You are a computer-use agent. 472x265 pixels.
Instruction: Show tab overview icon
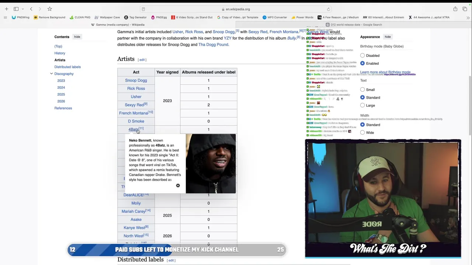[x=465, y=9]
